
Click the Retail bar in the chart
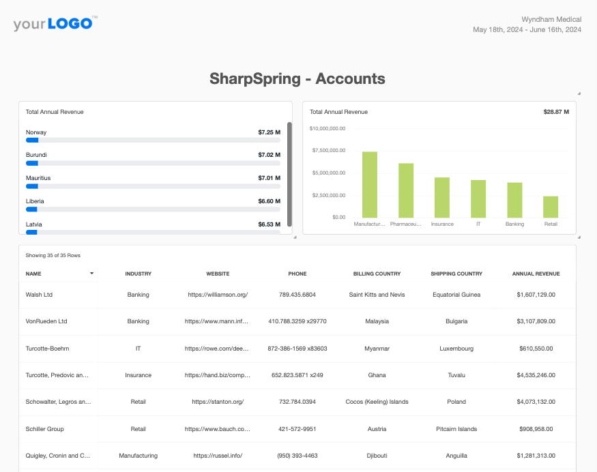[551, 206]
